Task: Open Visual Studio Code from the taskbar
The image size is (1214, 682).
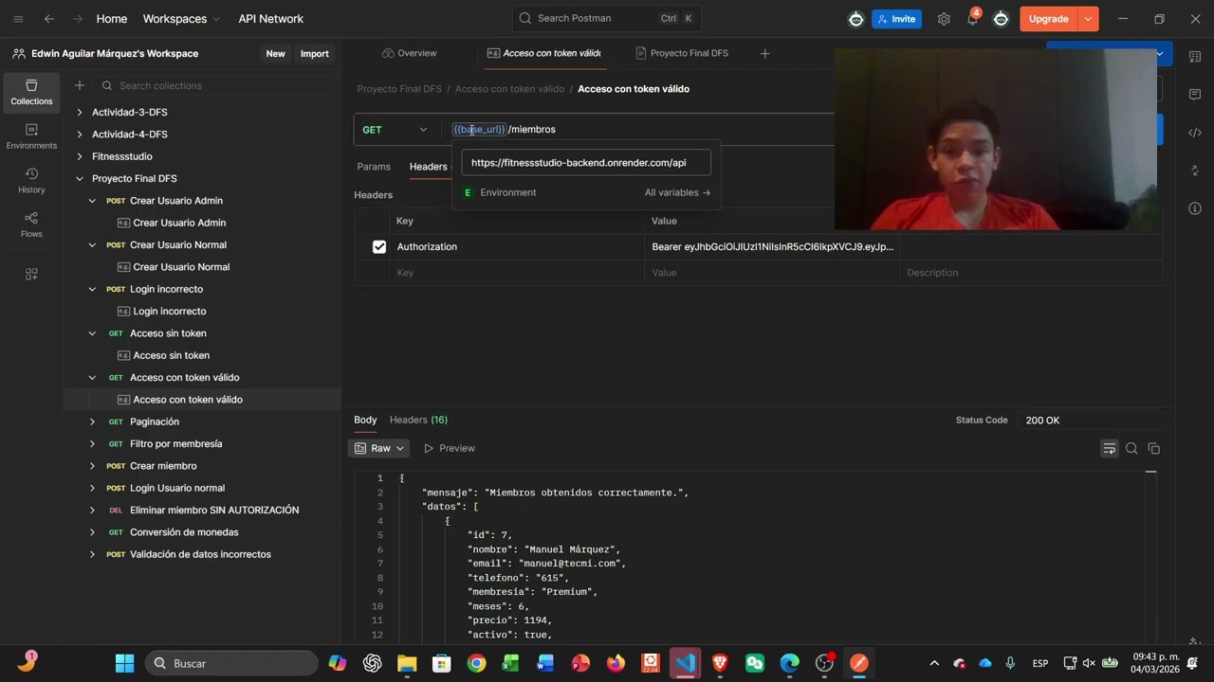Action: pyautogui.click(x=685, y=663)
